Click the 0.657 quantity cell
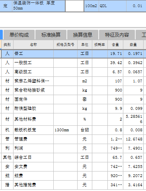This screenshot has width=146, height=191. (x=133, y=157)
